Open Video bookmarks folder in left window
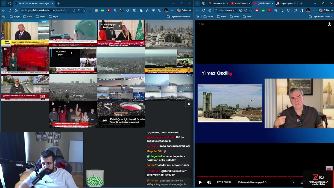The image size is (334, 188). pyautogui.click(x=40, y=16)
